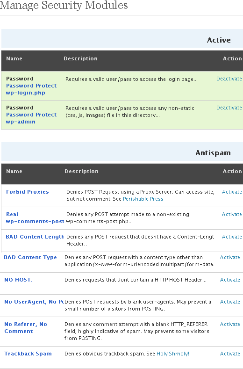
Task: Activate the BAD Content Length module
Action: pos(232,237)
